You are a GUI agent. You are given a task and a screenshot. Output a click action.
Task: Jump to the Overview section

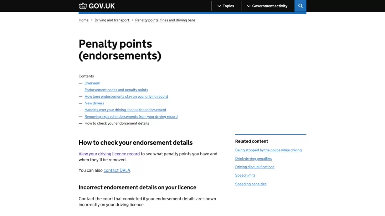[x=92, y=83]
